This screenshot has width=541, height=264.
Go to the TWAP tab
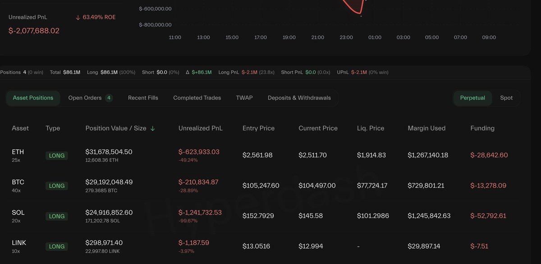pos(244,98)
